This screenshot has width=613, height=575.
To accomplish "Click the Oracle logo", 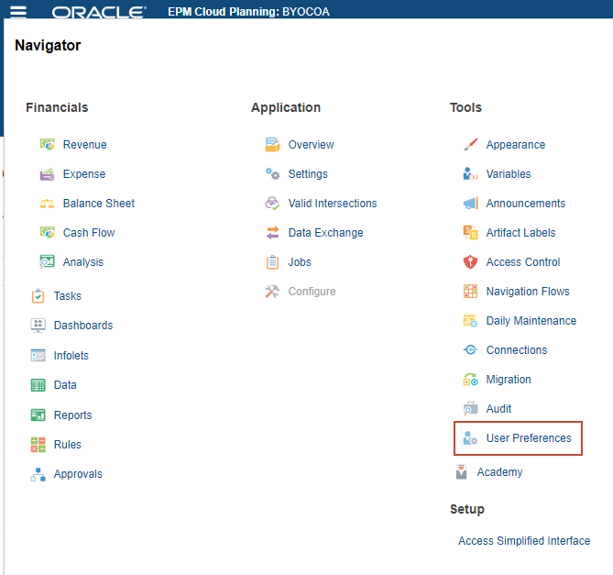I will coord(99,13).
